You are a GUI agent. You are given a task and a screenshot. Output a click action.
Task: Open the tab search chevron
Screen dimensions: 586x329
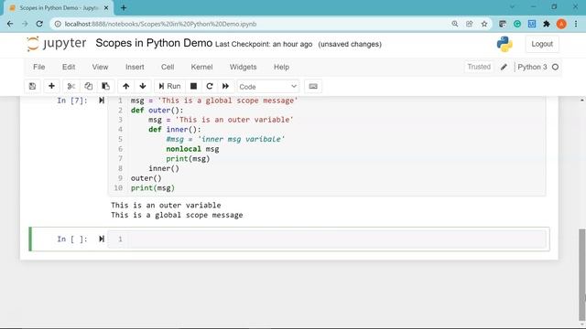point(513,6)
